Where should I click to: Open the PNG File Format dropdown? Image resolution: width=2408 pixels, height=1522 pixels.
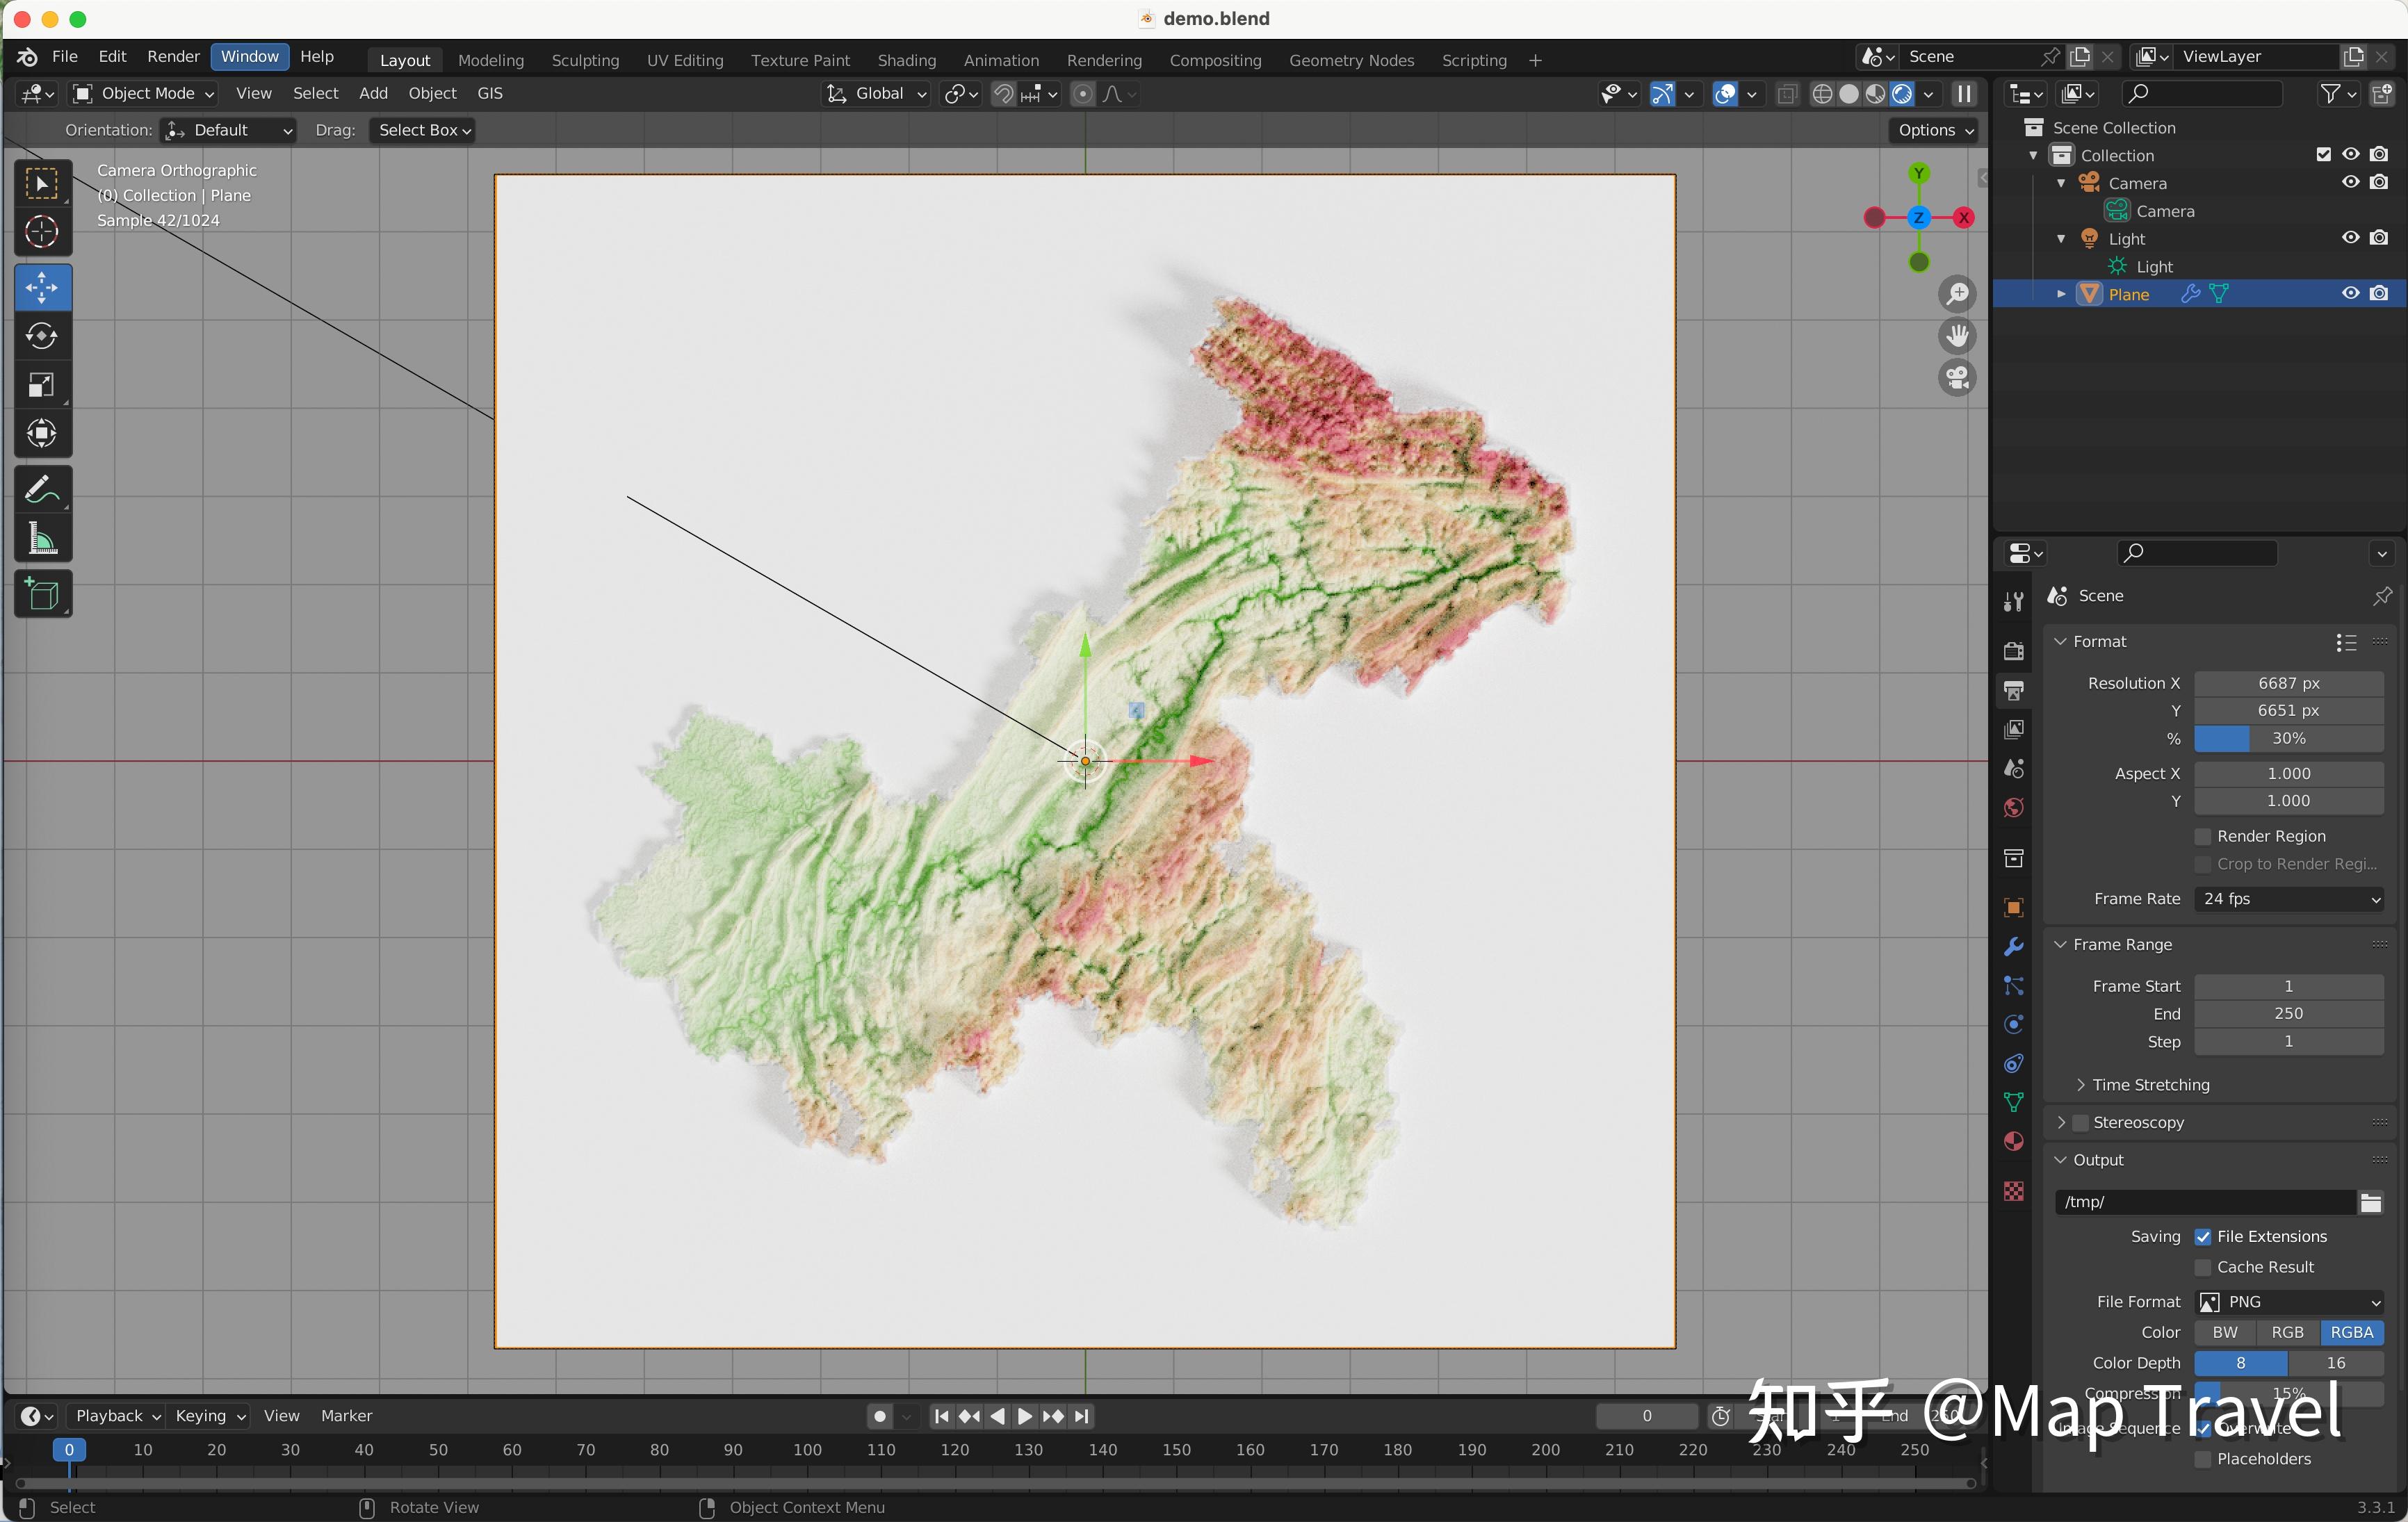[x=2288, y=1302]
